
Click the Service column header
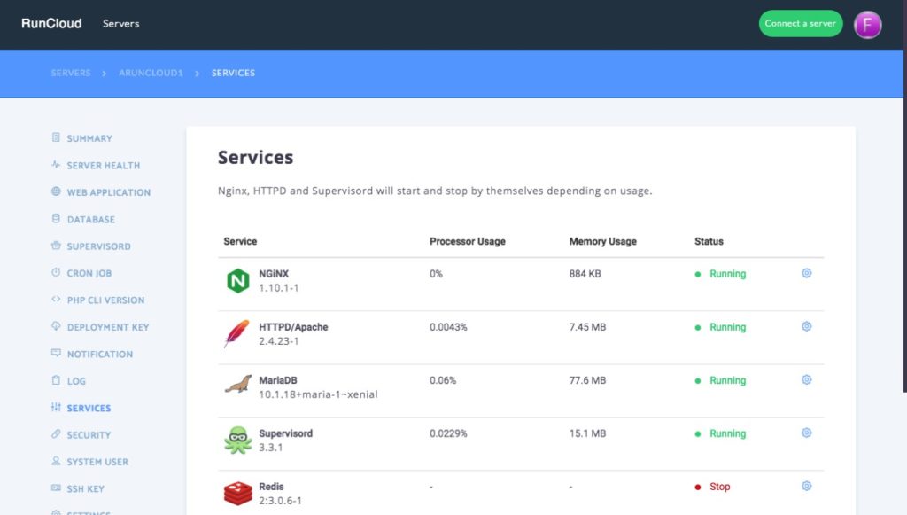[240, 241]
